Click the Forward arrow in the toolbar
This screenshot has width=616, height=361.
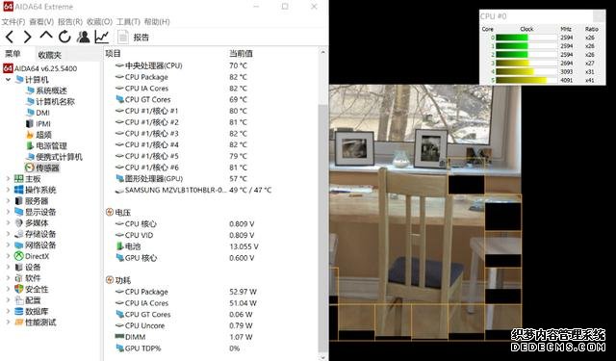pyautogui.click(x=27, y=37)
